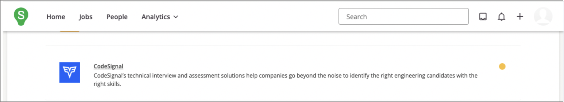Expand the chevron beside Analytics
This screenshot has width=564, height=102.
[x=176, y=17]
